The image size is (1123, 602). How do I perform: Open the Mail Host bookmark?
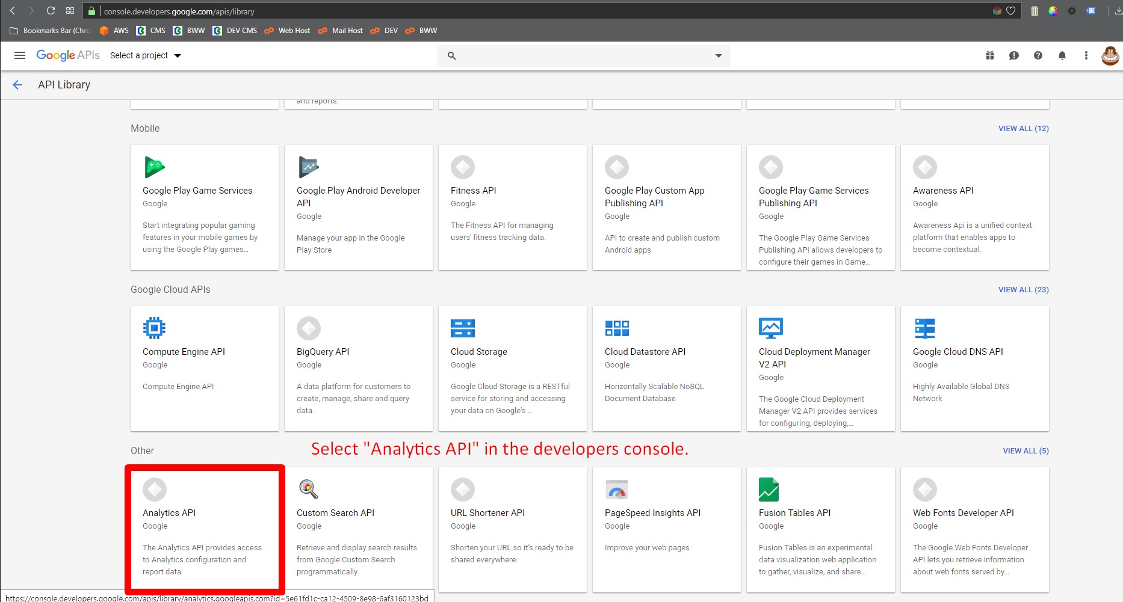click(341, 31)
